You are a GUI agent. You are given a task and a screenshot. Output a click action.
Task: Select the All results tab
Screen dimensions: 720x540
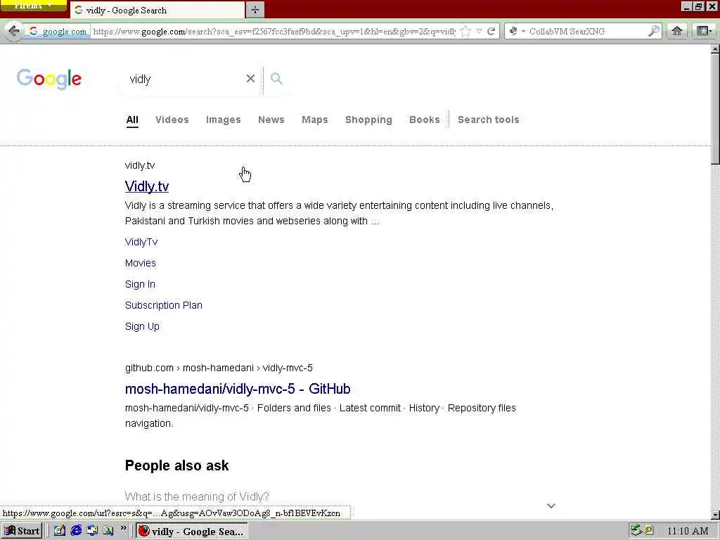point(132,120)
